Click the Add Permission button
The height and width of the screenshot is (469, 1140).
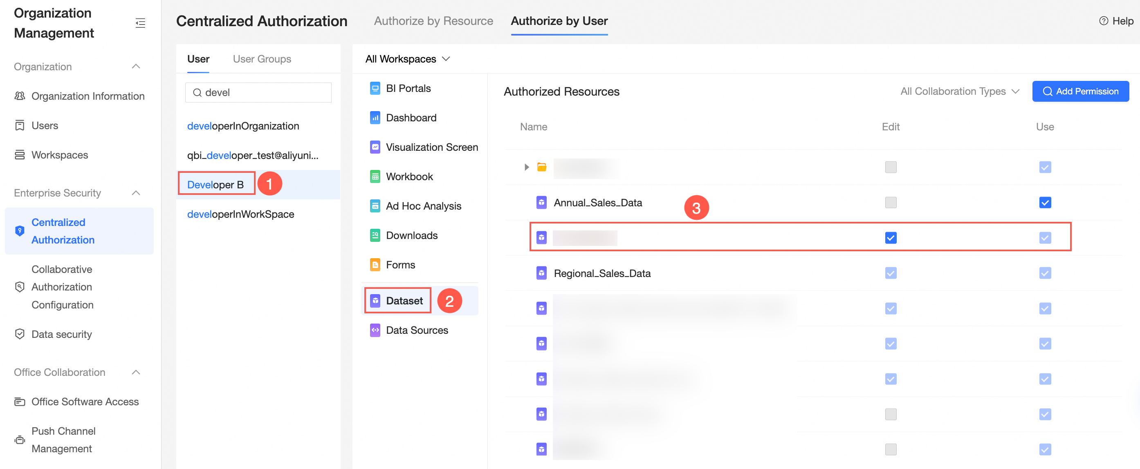pyautogui.click(x=1080, y=92)
